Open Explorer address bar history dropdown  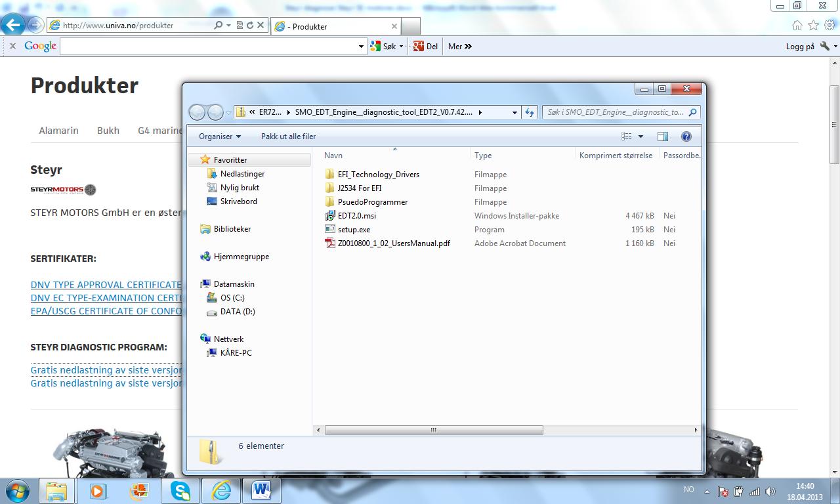click(x=514, y=112)
